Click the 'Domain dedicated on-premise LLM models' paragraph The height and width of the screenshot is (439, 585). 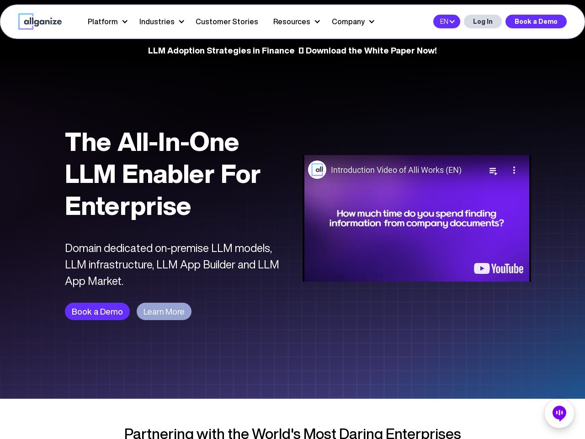pos(172,264)
